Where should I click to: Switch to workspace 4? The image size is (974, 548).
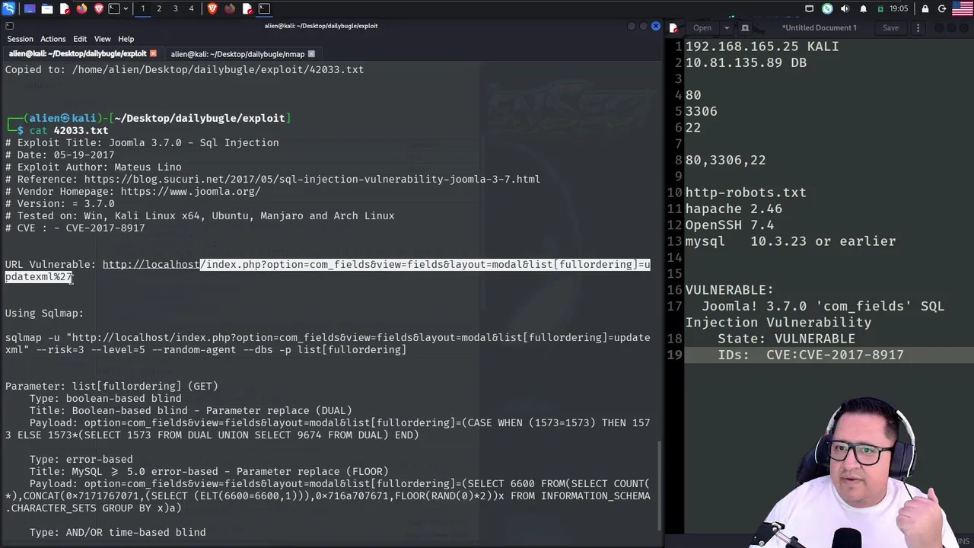[191, 8]
